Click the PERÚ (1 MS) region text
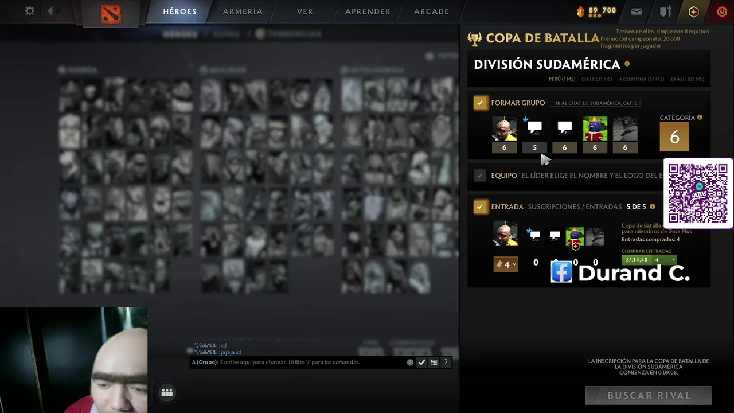This screenshot has height=413, width=734. coord(562,79)
